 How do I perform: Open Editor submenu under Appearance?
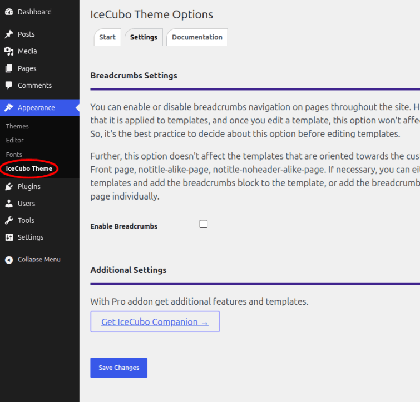coord(14,140)
